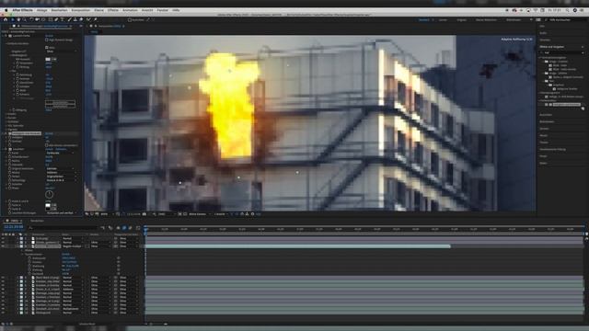The height and width of the screenshot is (331, 589).
Task: Collapse the Transformieren property group
Action: (22, 254)
